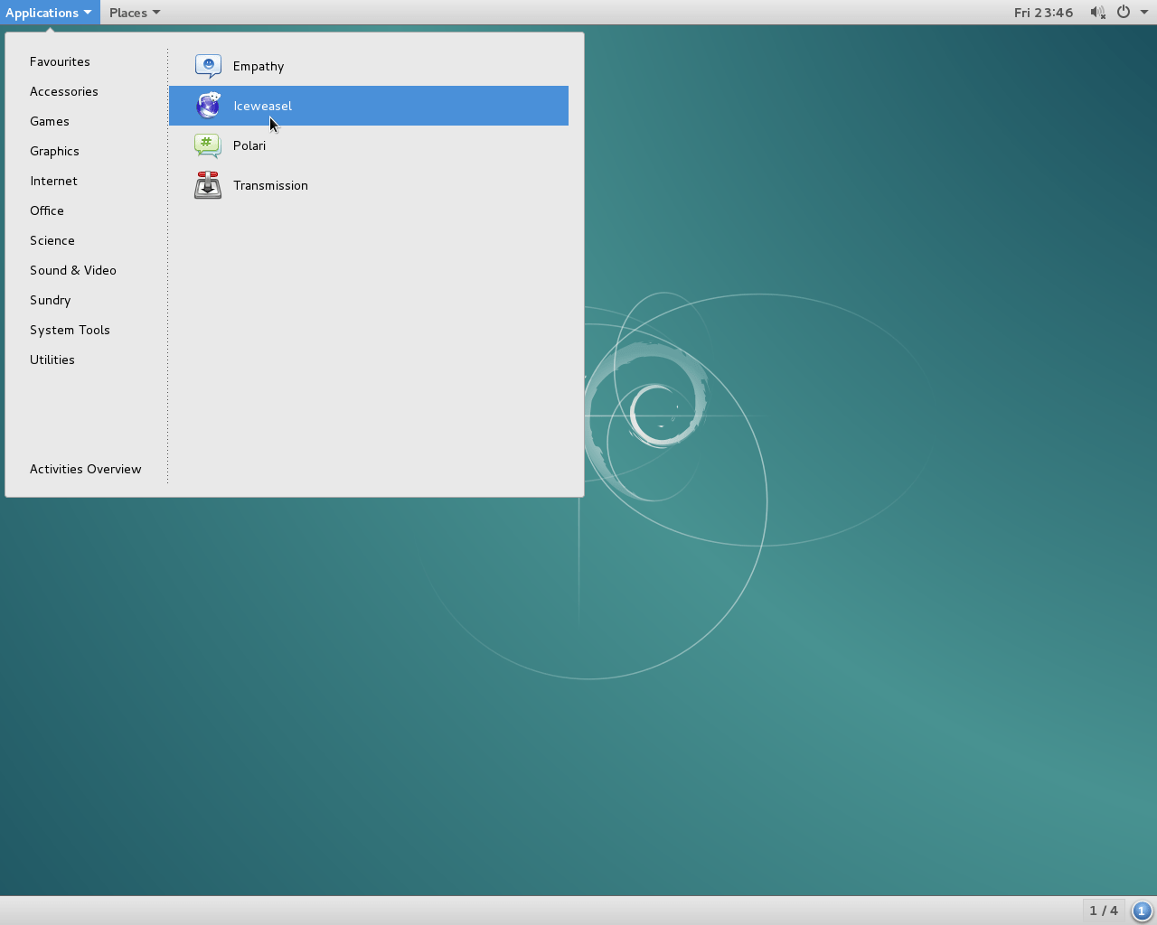Select the Favourites category
This screenshot has width=1157, height=925.
click(x=60, y=61)
